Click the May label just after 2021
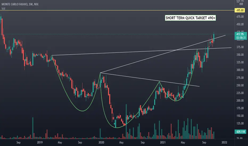The width and height of the screenshot is (248, 146). tap(183, 143)
